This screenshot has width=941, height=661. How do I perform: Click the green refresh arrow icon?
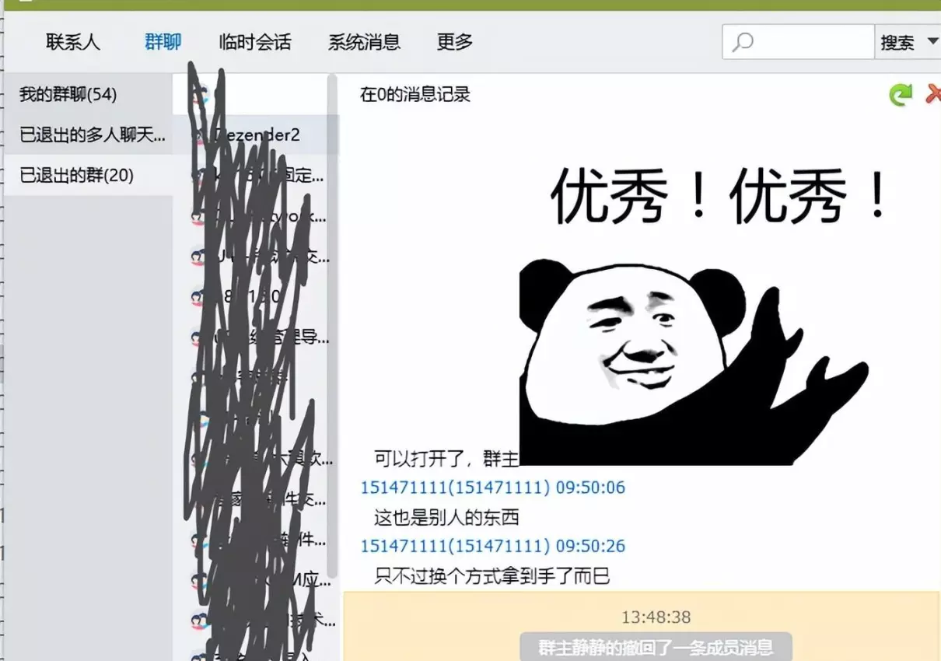901,95
